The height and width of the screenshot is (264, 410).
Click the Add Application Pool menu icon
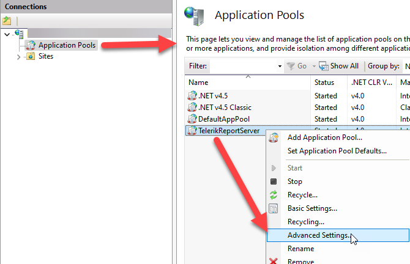pyautogui.click(x=274, y=137)
